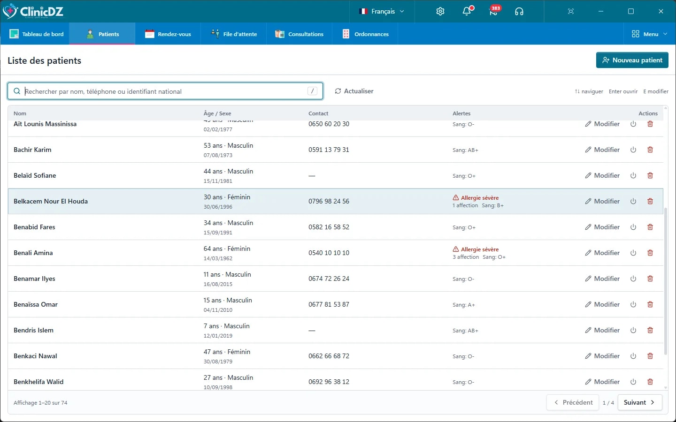Click the slash shortcut badge in search box
The height and width of the screenshot is (422, 676).
[x=313, y=91]
